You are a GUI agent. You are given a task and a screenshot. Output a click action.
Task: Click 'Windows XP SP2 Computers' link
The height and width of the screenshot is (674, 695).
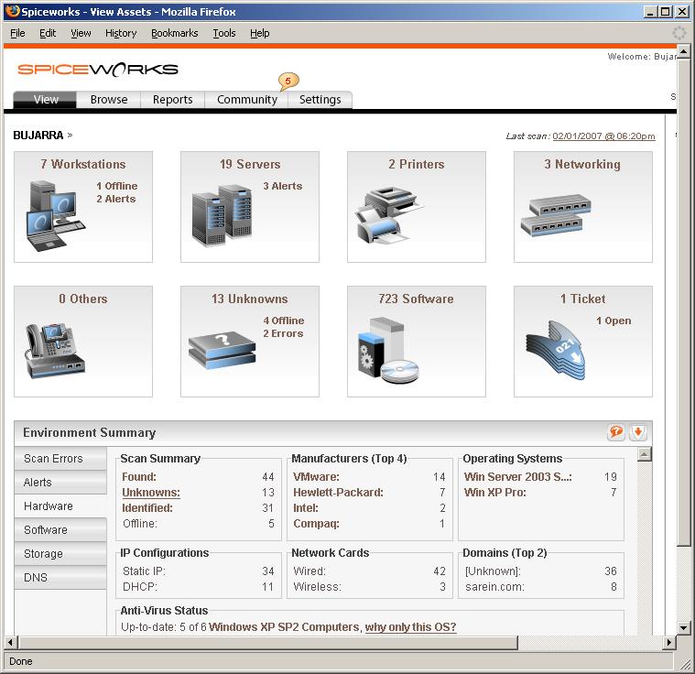(284, 627)
